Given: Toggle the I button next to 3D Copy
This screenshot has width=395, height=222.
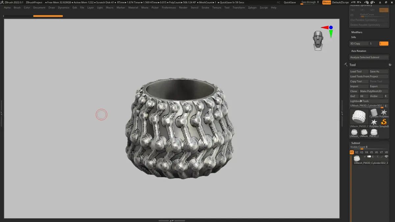Looking at the screenshot, I should (x=384, y=43).
